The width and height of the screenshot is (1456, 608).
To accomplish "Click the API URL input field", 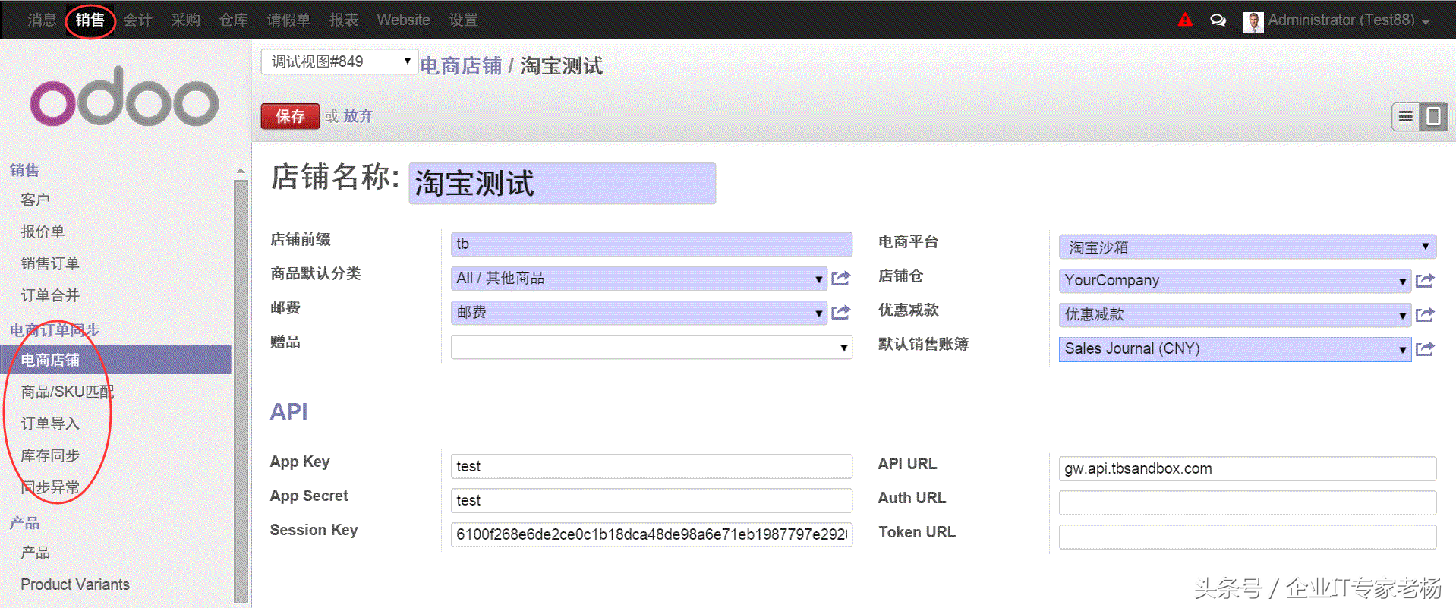I will pyautogui.click(x=1247, y=468).
